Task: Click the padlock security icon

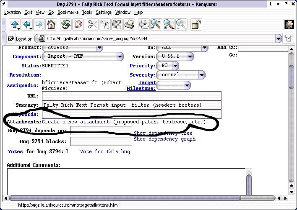Action: tap(196, 25)
